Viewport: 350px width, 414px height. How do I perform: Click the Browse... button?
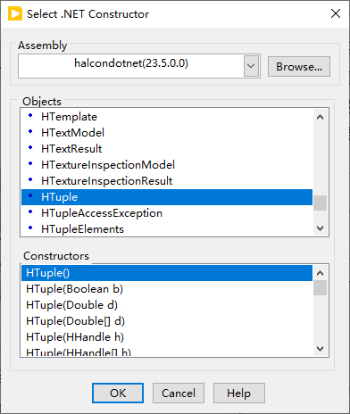pos(299,67)
